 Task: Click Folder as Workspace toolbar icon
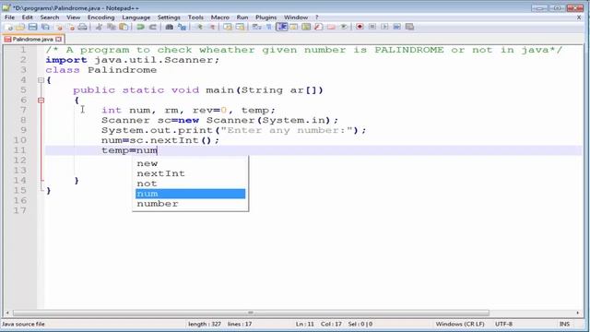click(x=331, y=27)
